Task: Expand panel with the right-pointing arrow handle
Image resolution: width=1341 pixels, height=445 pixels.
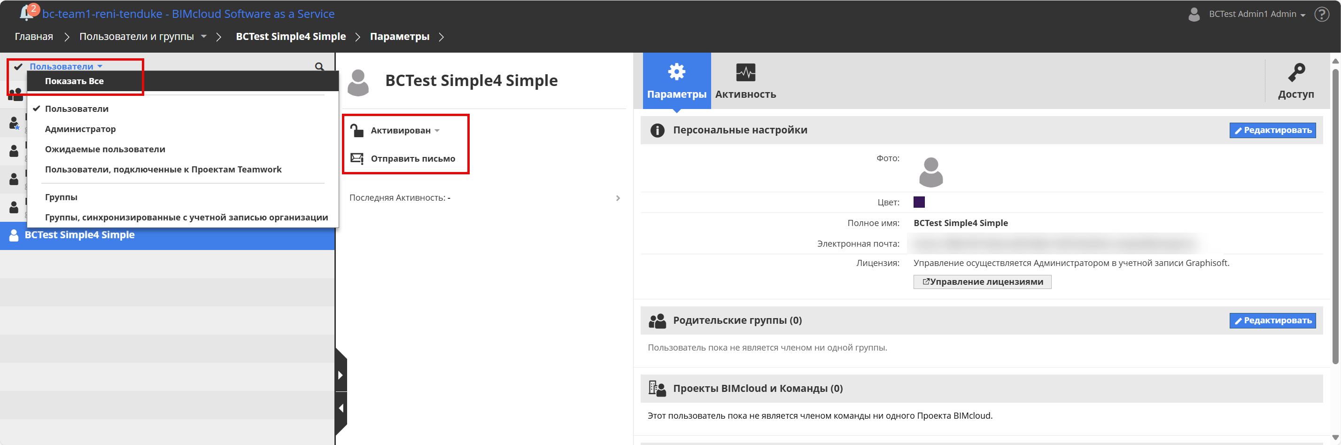Action: tap(341, 375)
